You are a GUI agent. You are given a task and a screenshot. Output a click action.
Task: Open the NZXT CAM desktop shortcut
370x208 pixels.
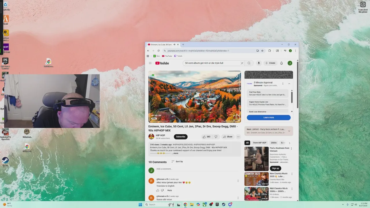point(6,48)
